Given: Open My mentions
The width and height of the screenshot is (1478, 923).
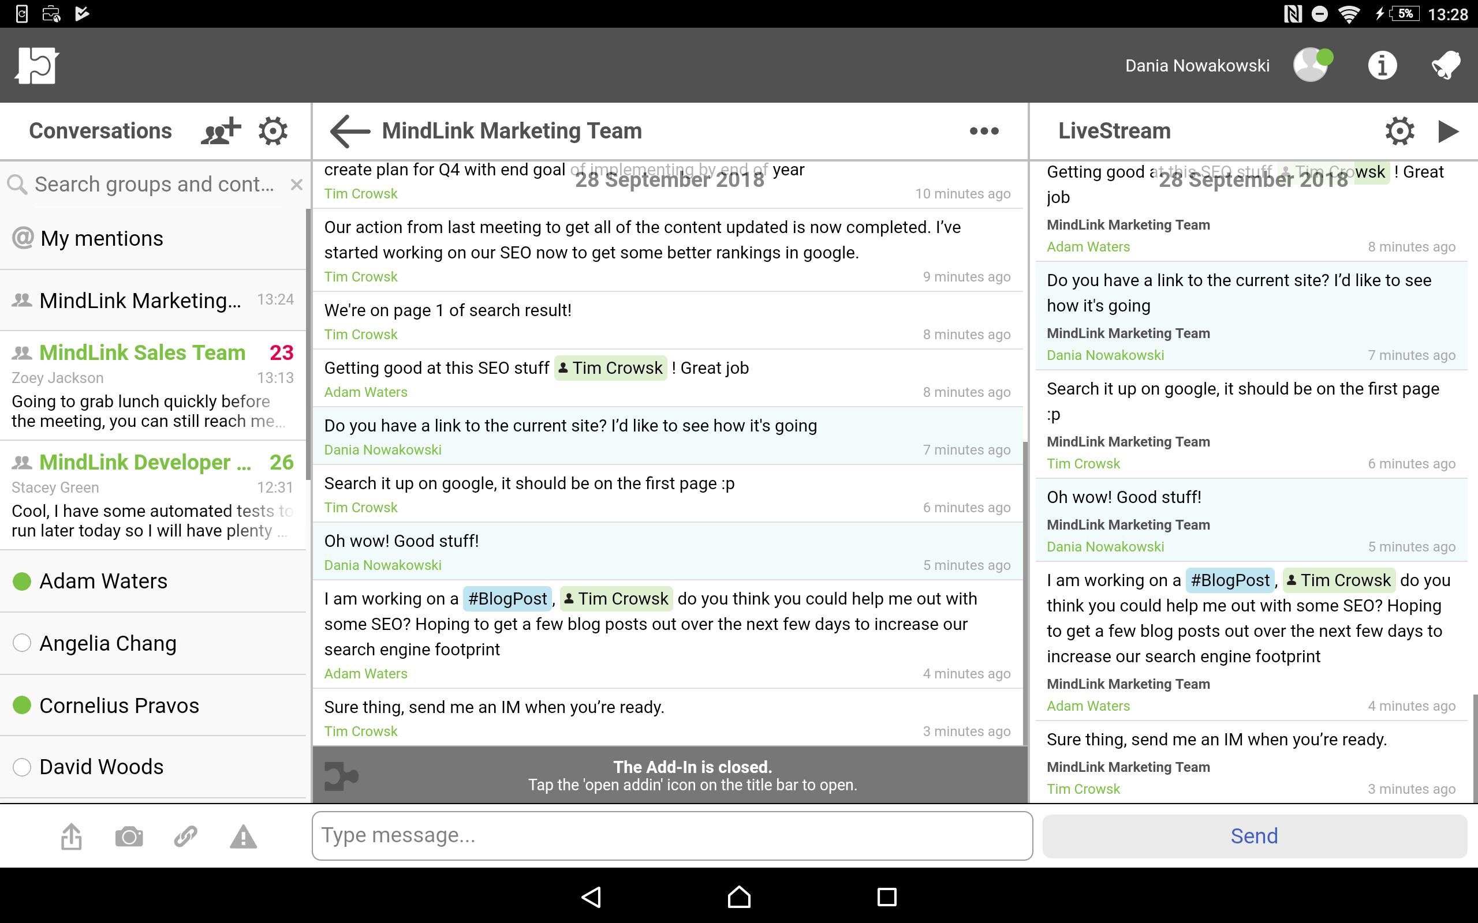Looking at the screenshot, I should tap(152, 238).
